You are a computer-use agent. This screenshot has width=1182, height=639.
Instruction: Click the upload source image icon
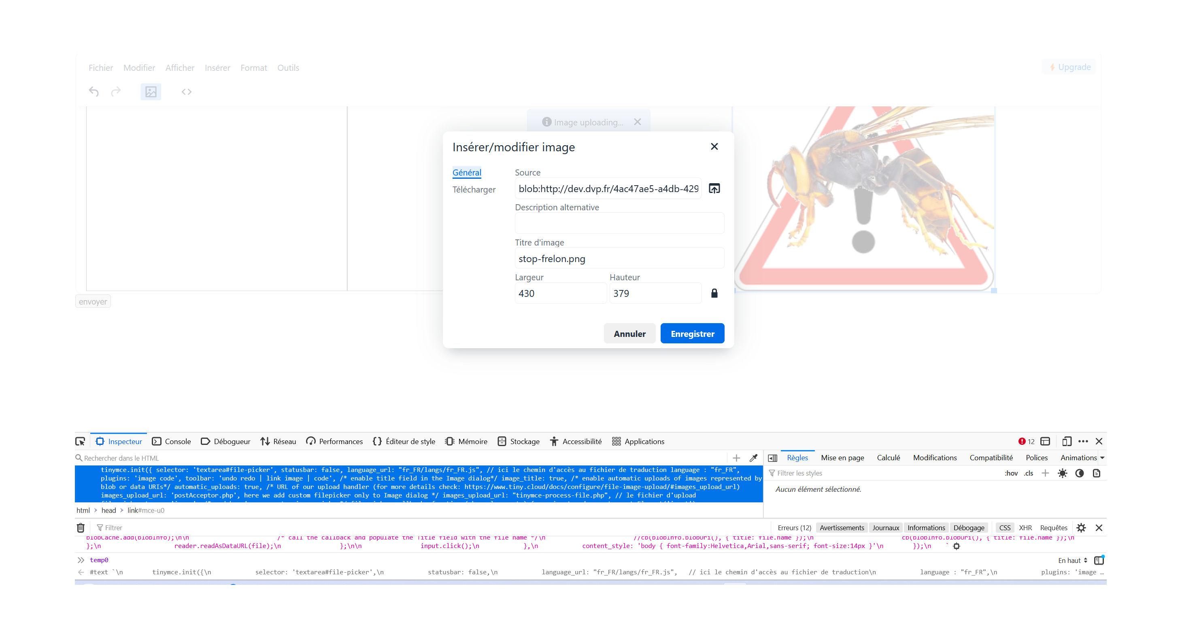714,188
